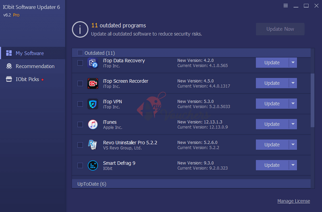Screen dimensions: 322x212
Task: Click Update for iTop VPN
Action: pos(272,104)
